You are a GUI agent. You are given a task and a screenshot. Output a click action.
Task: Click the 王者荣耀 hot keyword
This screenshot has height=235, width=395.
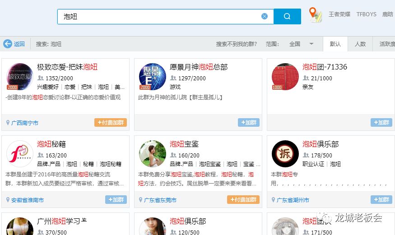tap(339, 14)
